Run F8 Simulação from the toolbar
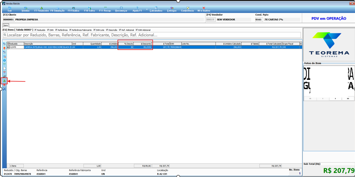The image size is (355, 177). coord(57,9)
